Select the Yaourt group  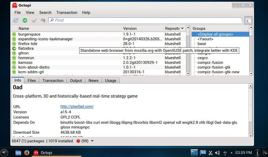[x=205, y=39]
